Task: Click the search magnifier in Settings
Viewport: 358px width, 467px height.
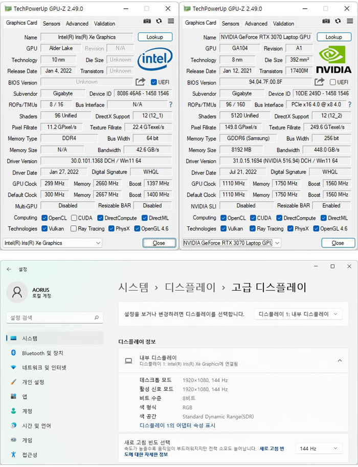Action: point(97,318)
